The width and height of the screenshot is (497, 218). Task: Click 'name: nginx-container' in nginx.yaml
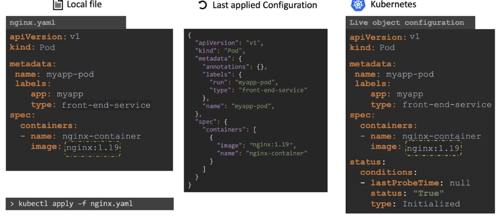tap(85, 136)
